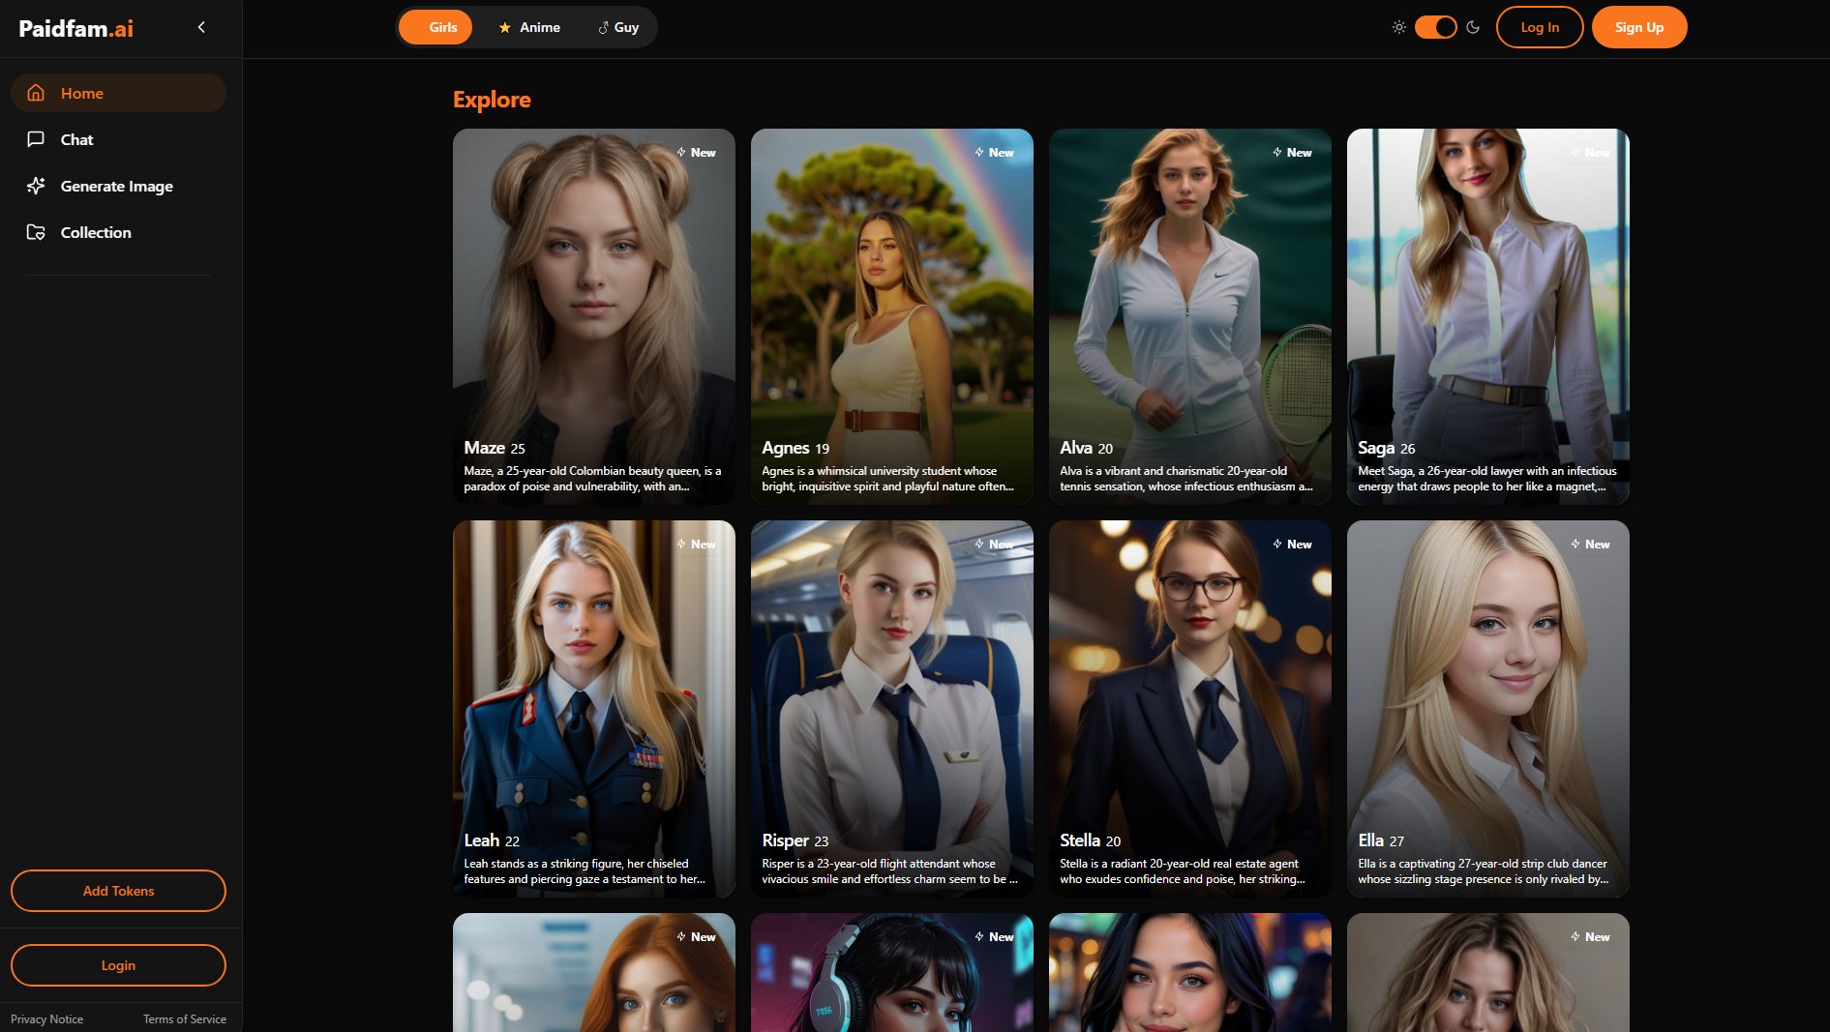
Task: Click the Paidfam.ai logo
Action: (x=76, y=28)
